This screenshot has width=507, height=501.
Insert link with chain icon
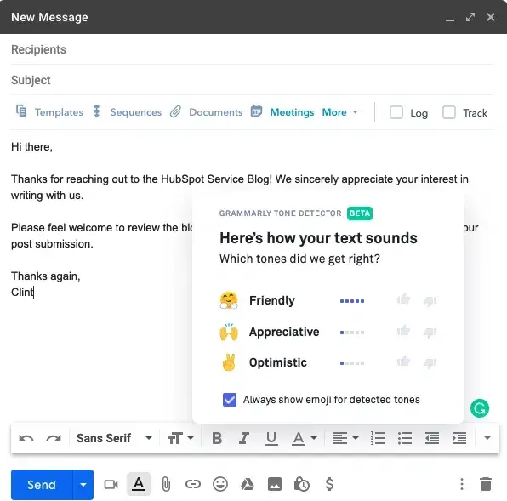(193, 484)
